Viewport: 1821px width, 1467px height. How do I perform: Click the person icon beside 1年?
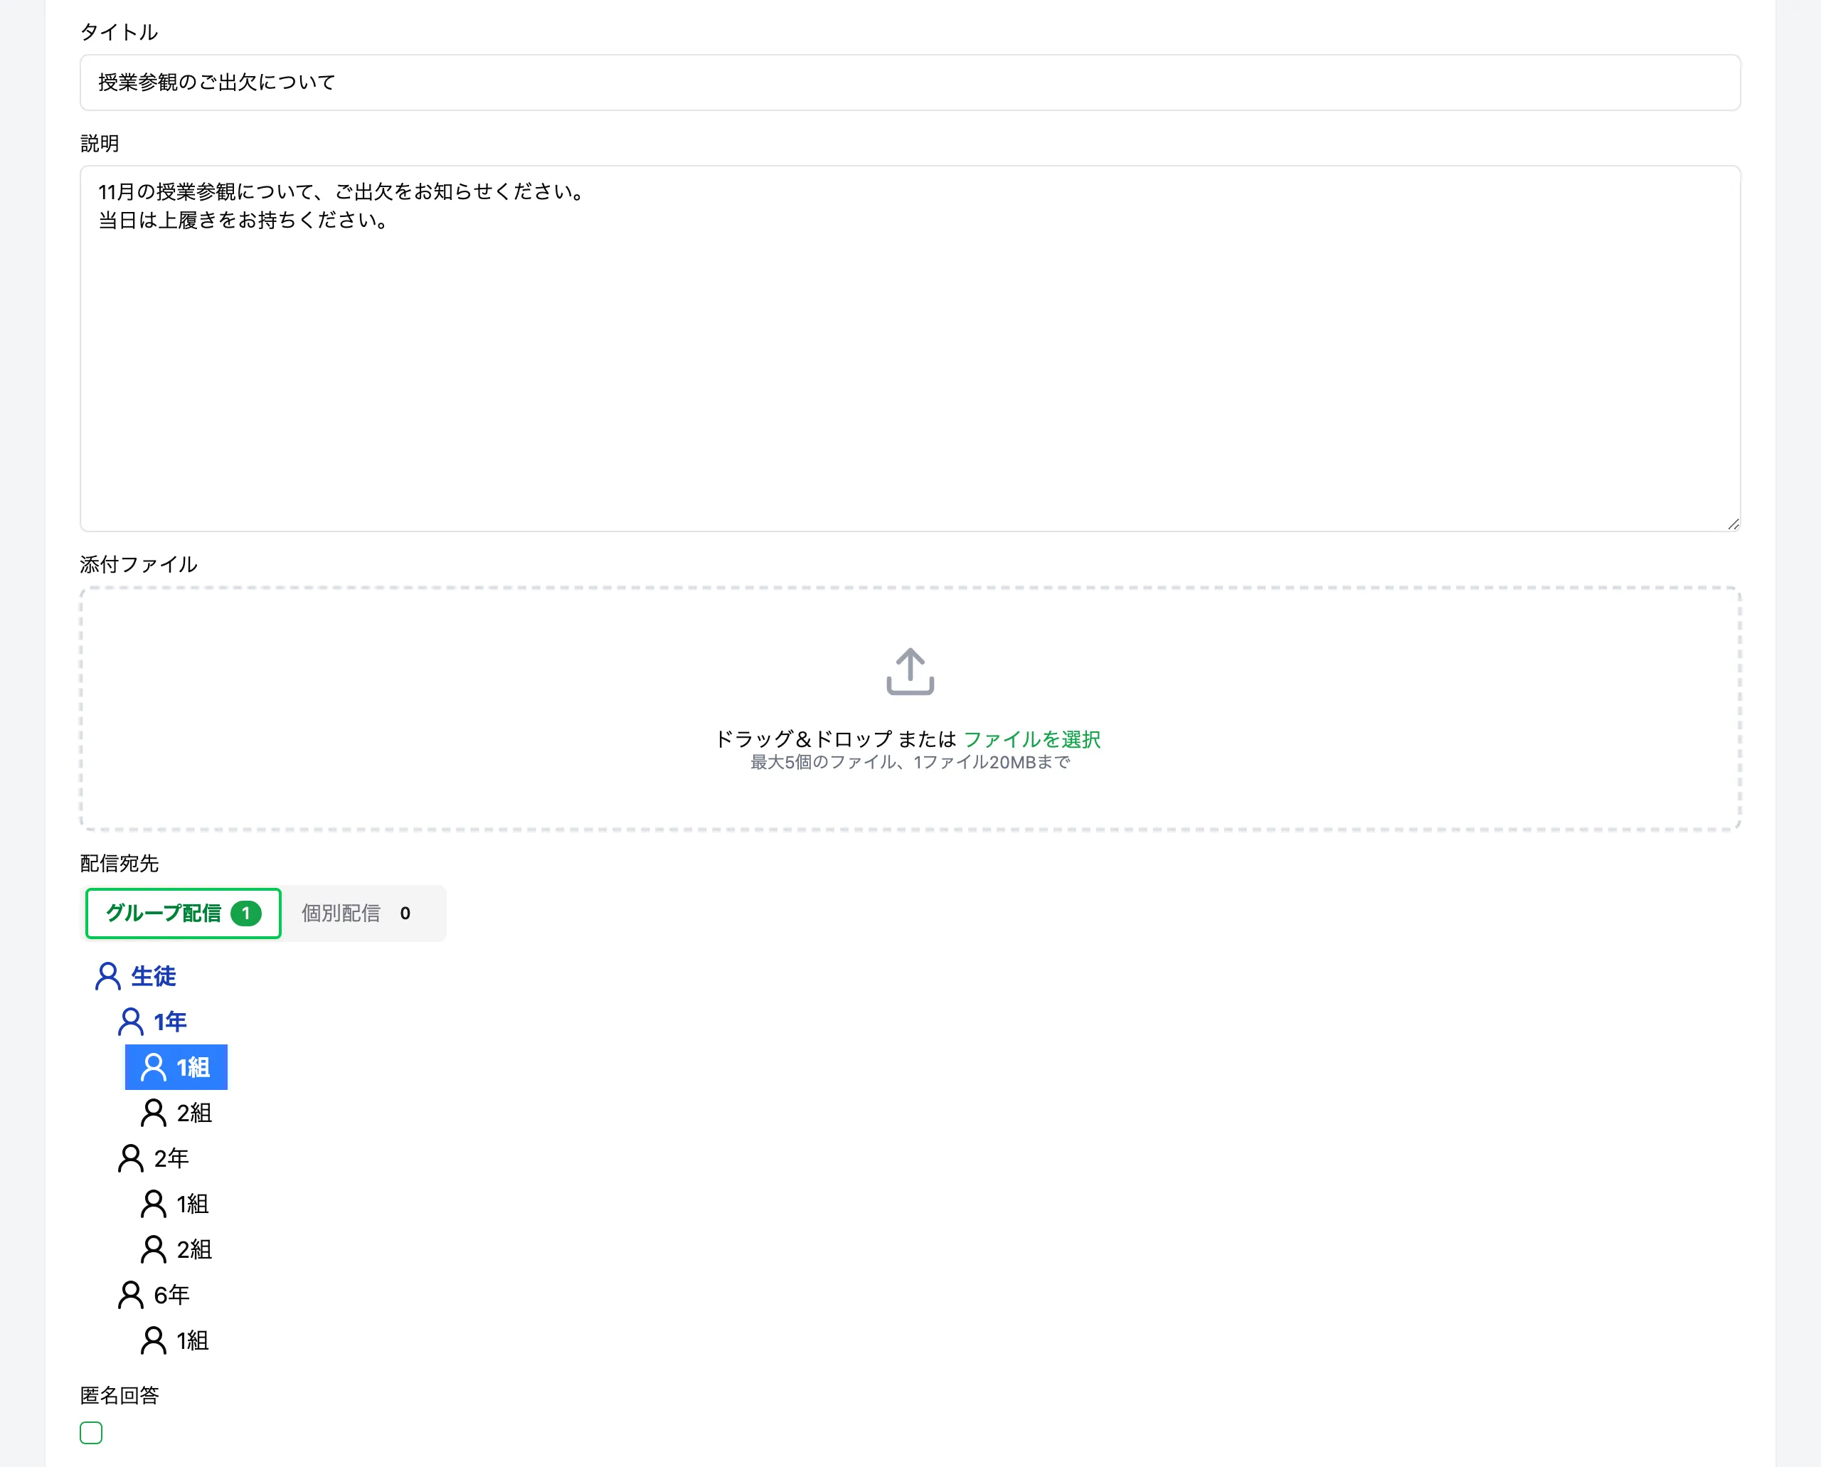[x=130, y=1022]
